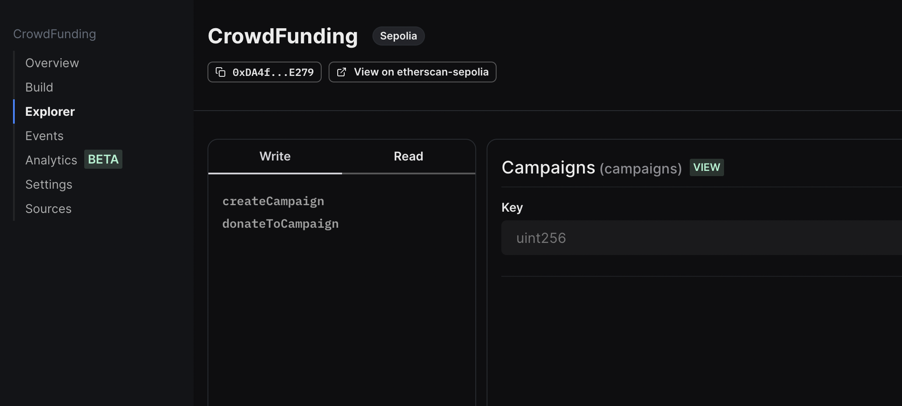Open the Settings section
Viewport: 902px width, 406px height.
pyautogui.click(x=49, y=184)
